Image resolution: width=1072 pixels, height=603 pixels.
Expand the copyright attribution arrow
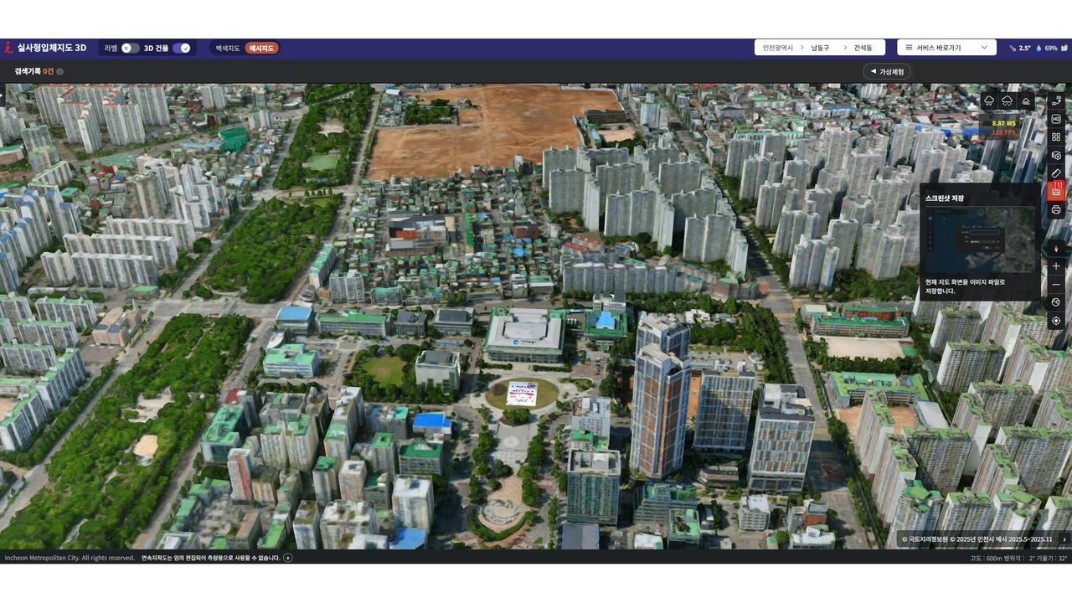1064,539
